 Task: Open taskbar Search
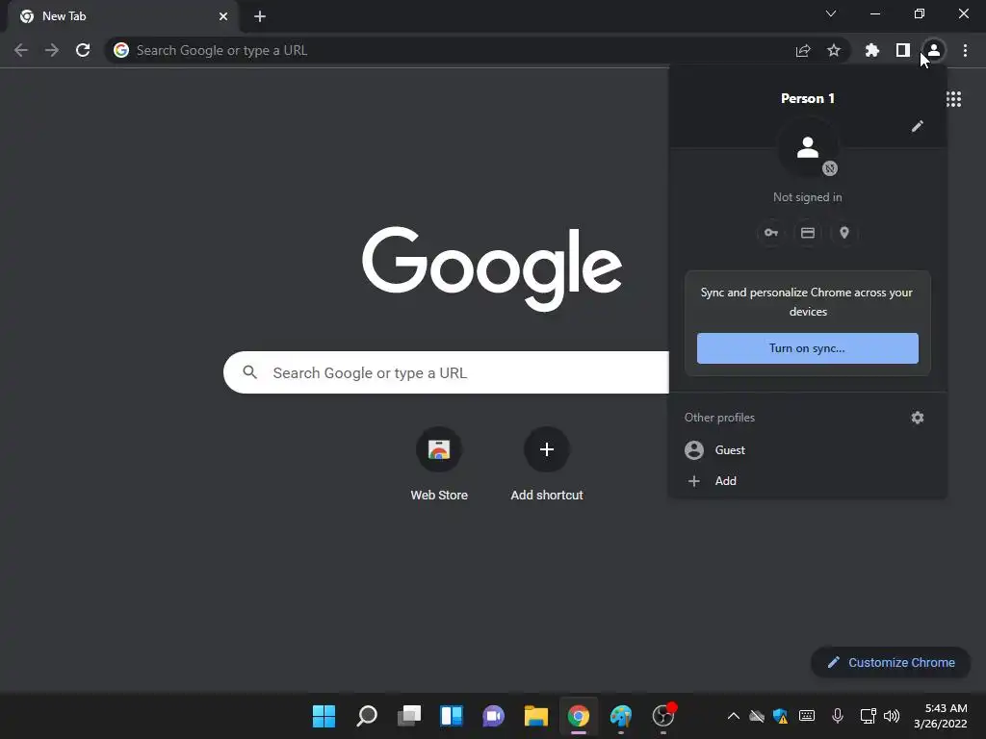(367, 716)
